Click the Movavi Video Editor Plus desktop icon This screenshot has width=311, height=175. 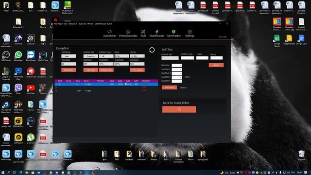tap(6, 90)
